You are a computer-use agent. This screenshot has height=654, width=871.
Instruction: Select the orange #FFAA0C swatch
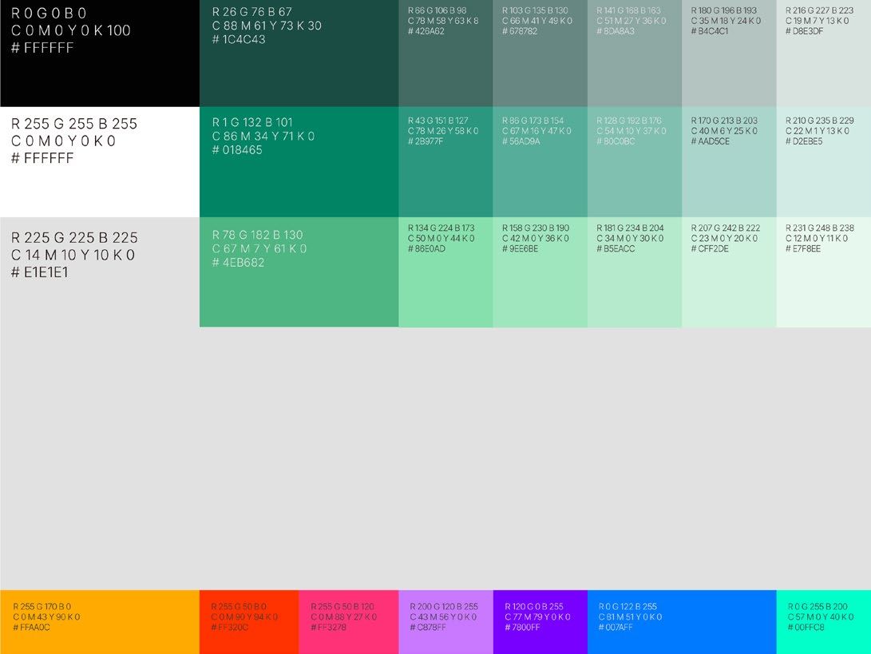[x=100, y=622]
